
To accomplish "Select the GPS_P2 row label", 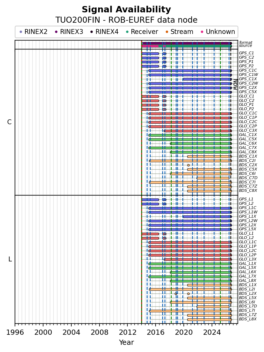I will [246, 66].
